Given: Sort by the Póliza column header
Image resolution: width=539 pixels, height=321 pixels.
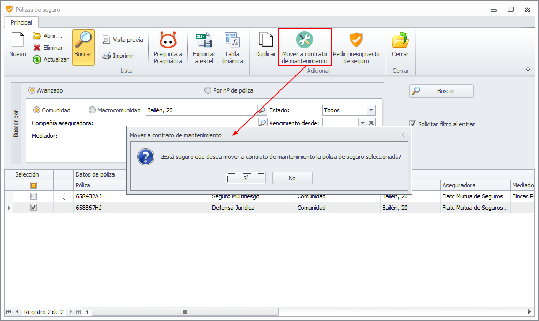Looking at the screenshot, I should pos(100,185).
